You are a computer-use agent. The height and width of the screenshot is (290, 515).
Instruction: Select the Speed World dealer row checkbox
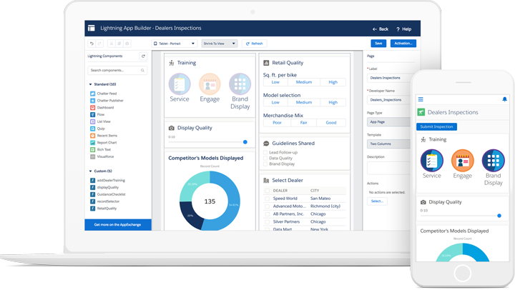click(268, 199)
